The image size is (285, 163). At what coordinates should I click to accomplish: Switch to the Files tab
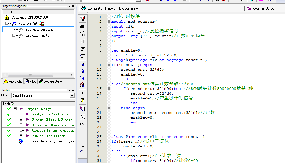[31, 81]
